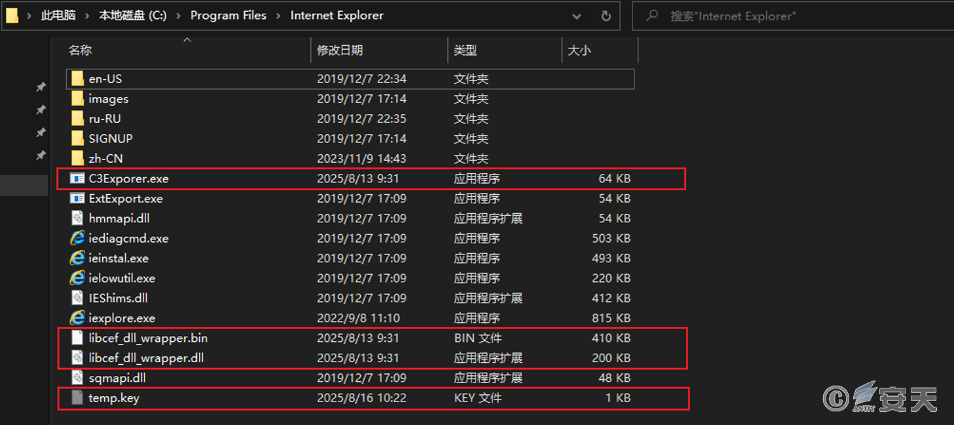
Task: Sort files by 名称 column header
Action: coord(81,50)
